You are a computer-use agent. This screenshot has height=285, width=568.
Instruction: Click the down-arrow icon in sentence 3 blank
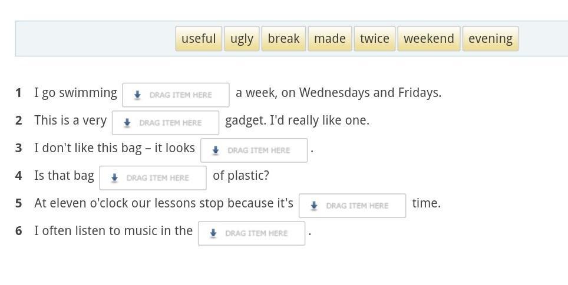pyautogui.click(x=216, y=150)
